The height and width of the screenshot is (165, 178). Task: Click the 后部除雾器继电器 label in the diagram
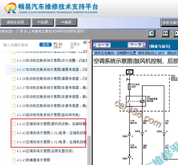[152, 99]
